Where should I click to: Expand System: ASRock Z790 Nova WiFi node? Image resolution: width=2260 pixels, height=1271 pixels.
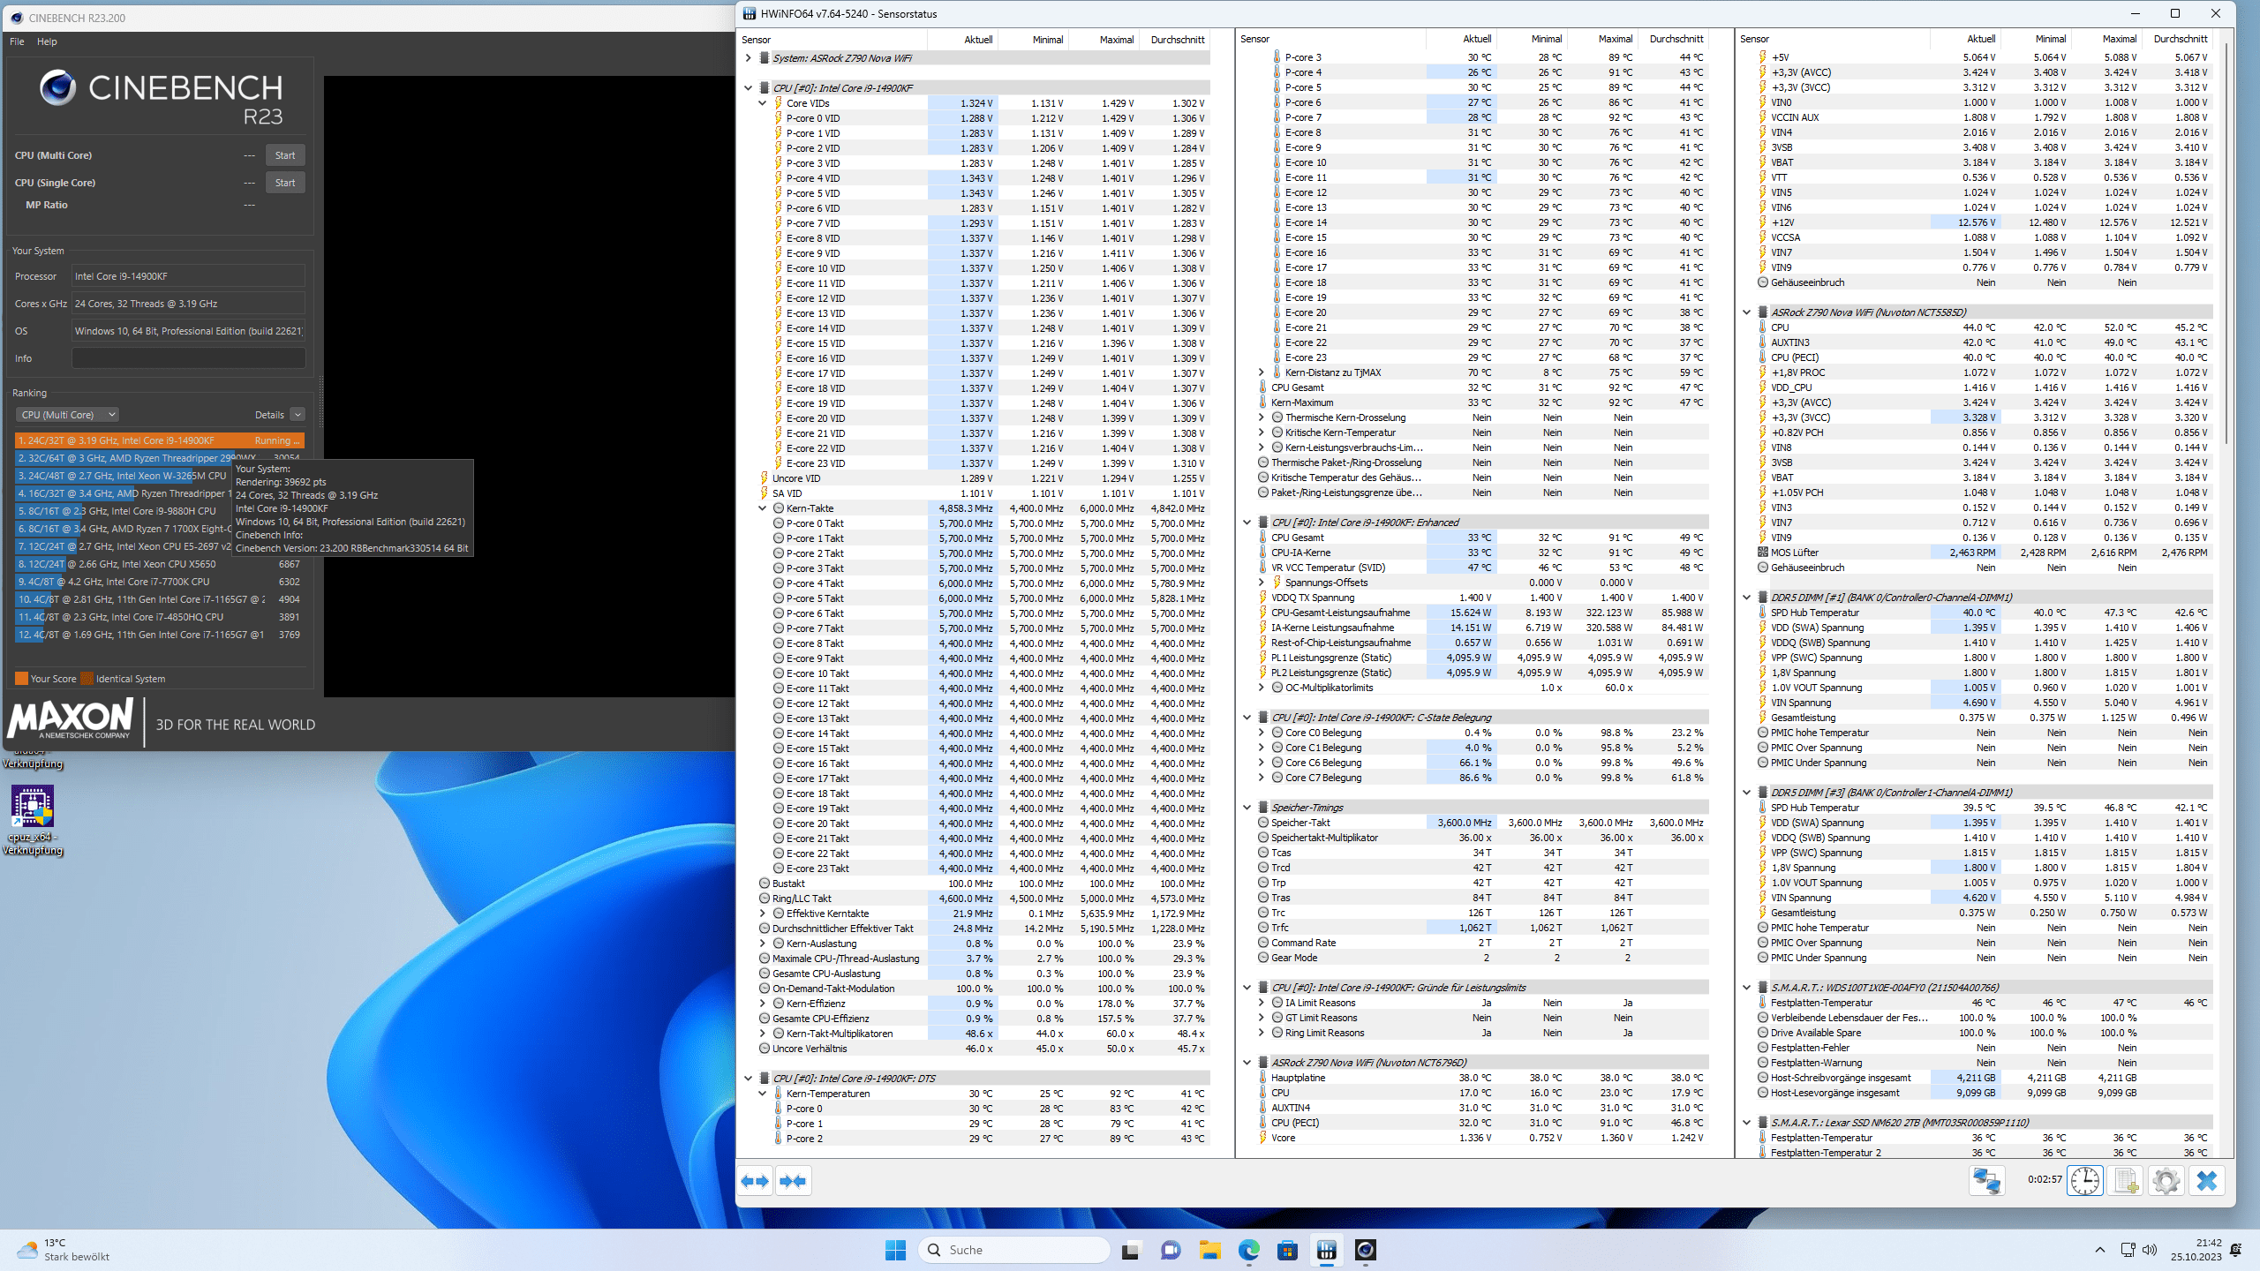pyautogui.click(x=749, y=58)
